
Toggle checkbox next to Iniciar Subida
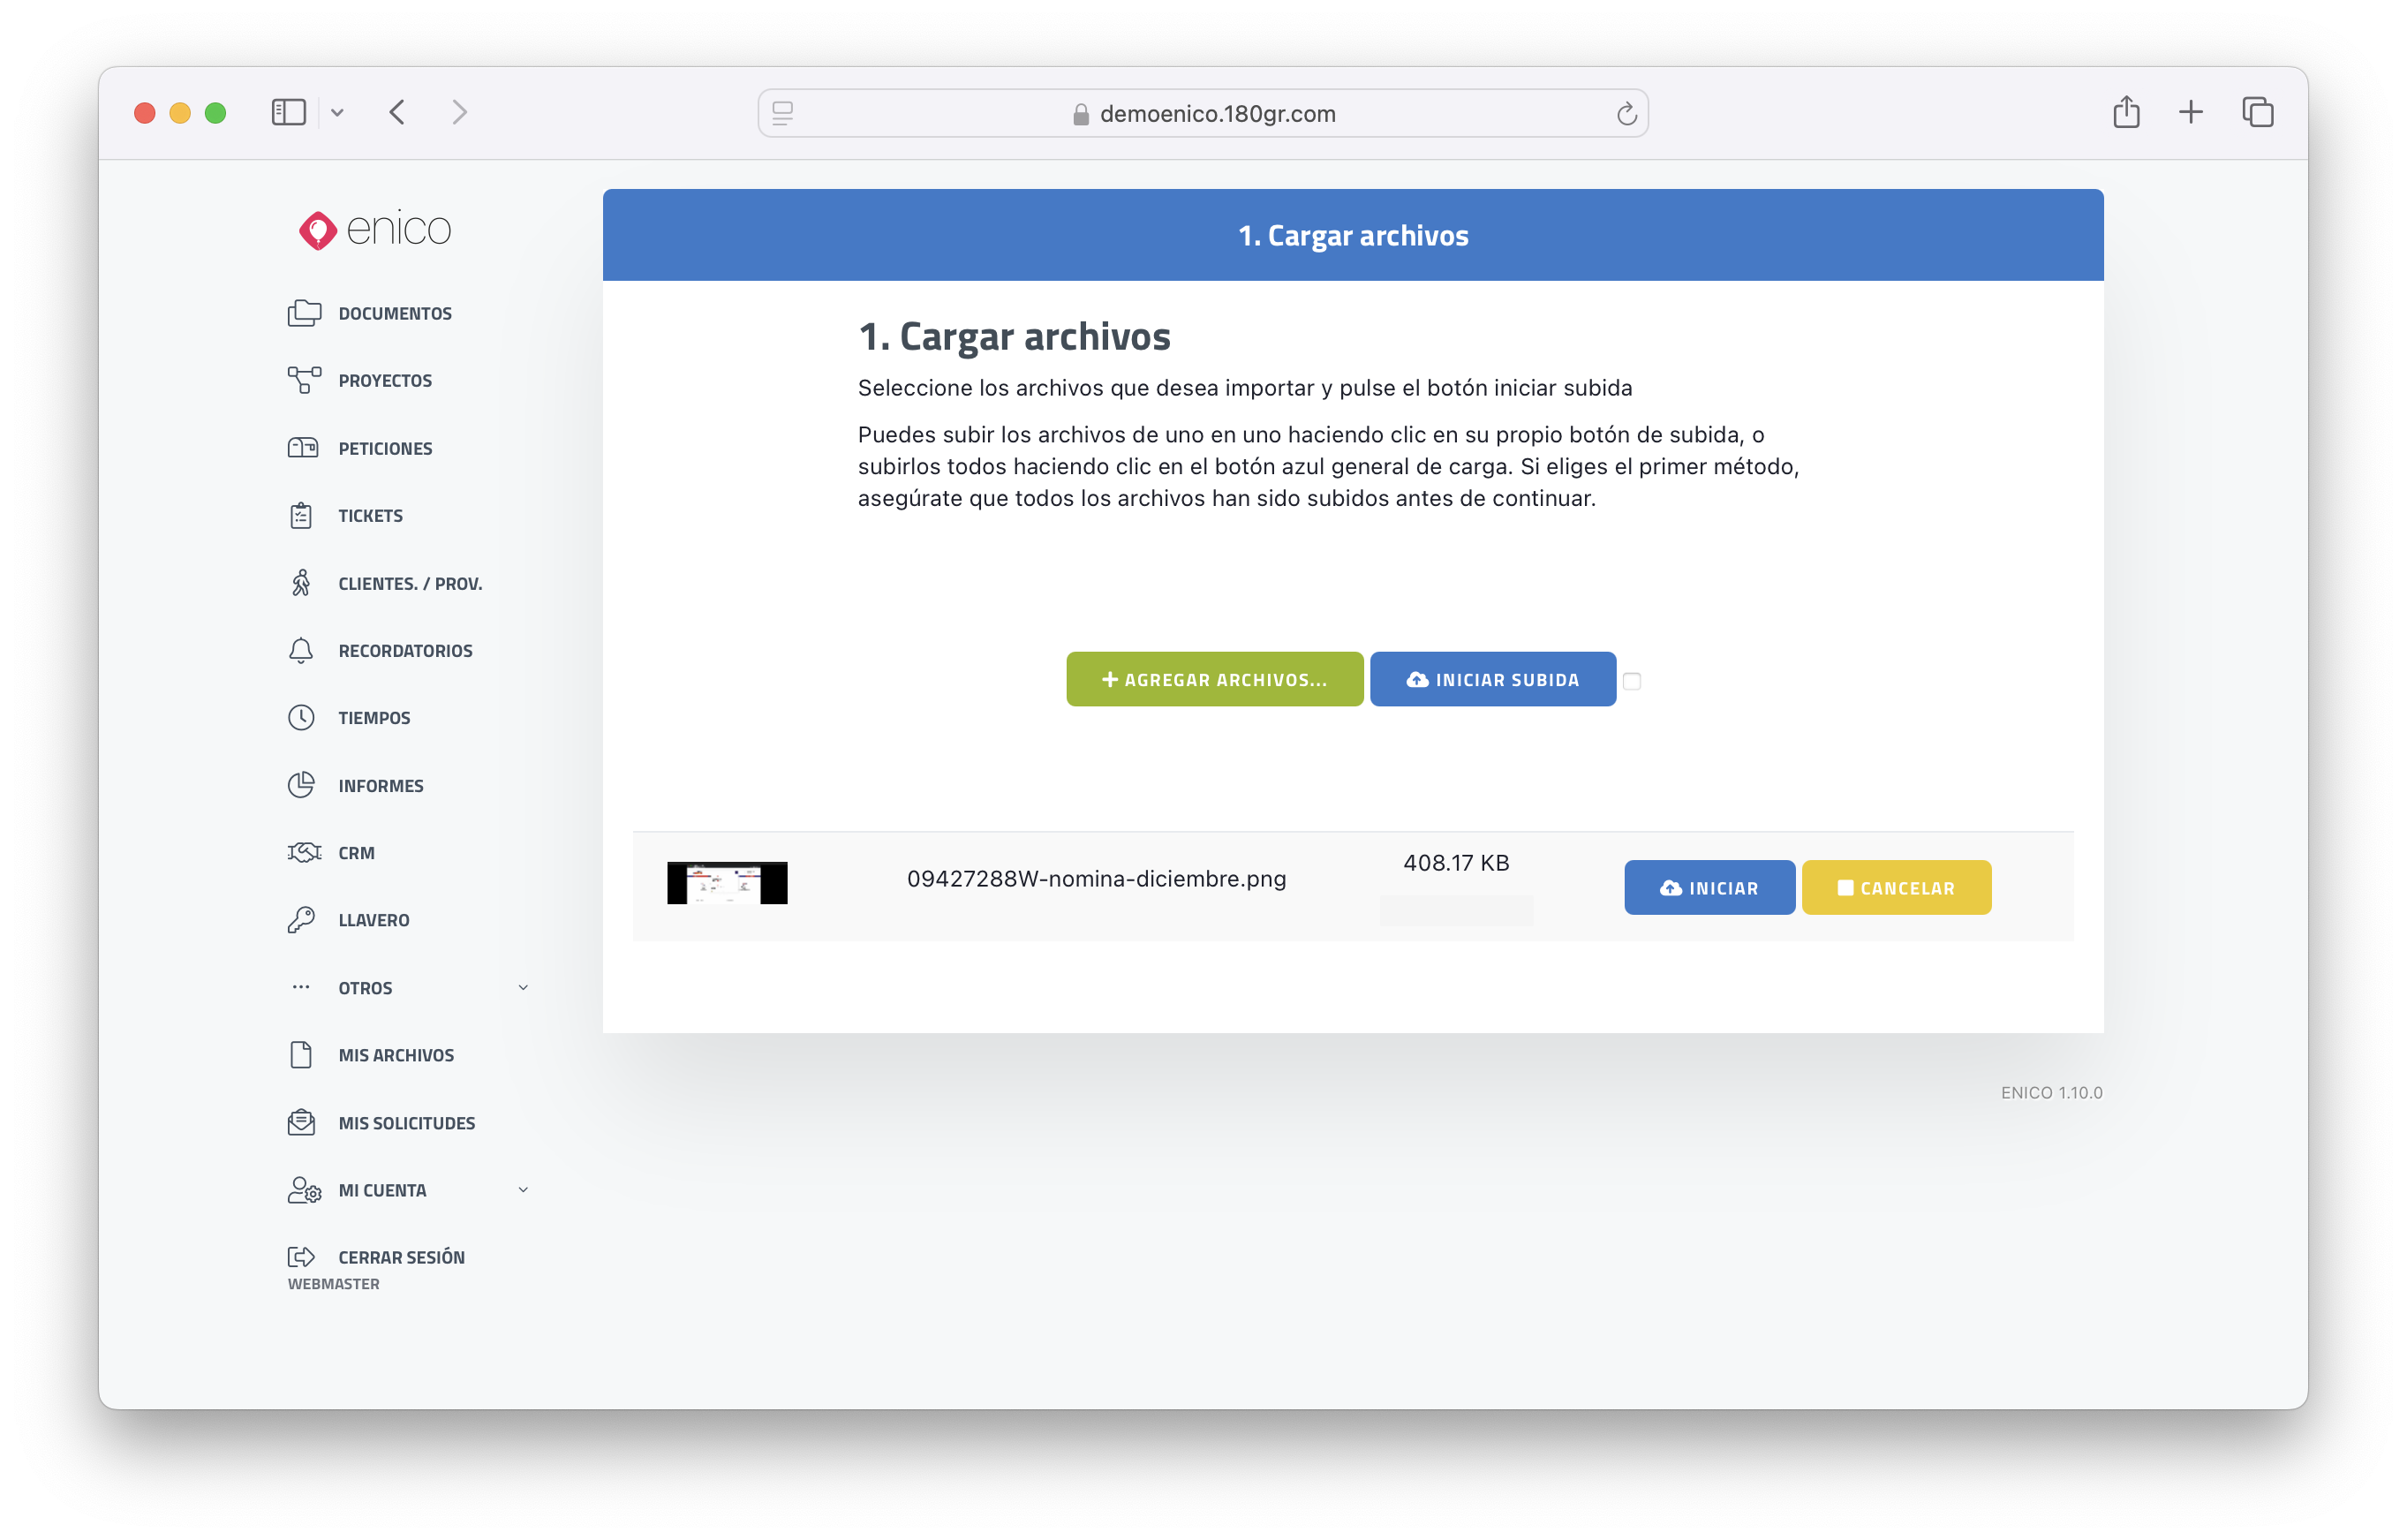[x=1631, y=681]
